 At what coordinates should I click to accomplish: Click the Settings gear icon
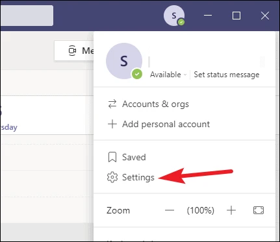[x=112, y=177]
